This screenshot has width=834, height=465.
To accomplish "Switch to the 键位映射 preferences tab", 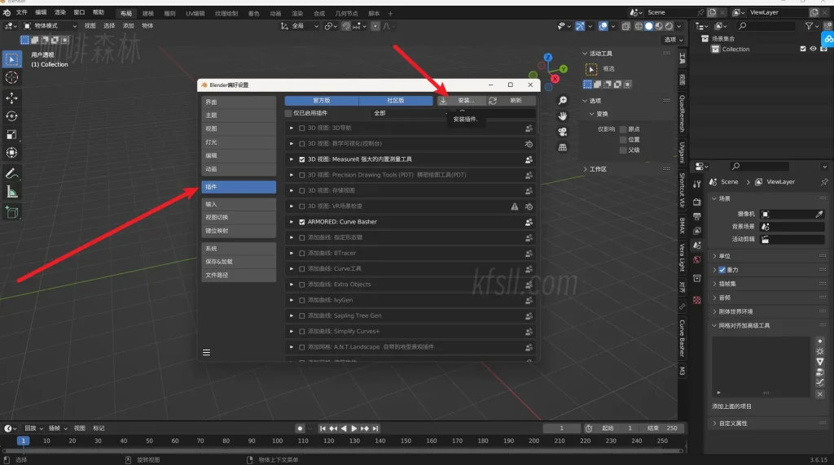I will pyautogui.click(x=217, y=231).
